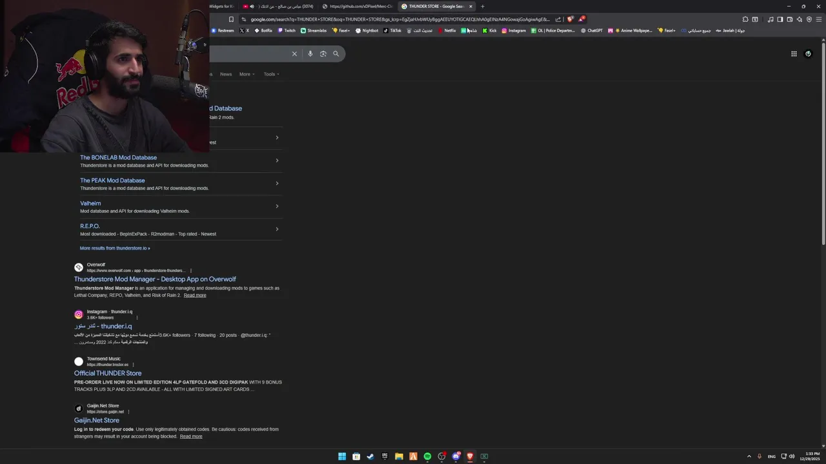Toggle the sidebar panel icon
This screenshot has height=464, width=826.
coord(780,19)
